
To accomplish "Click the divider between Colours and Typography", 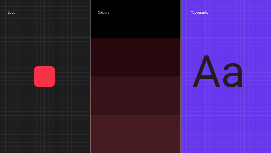I will (181, 77).
